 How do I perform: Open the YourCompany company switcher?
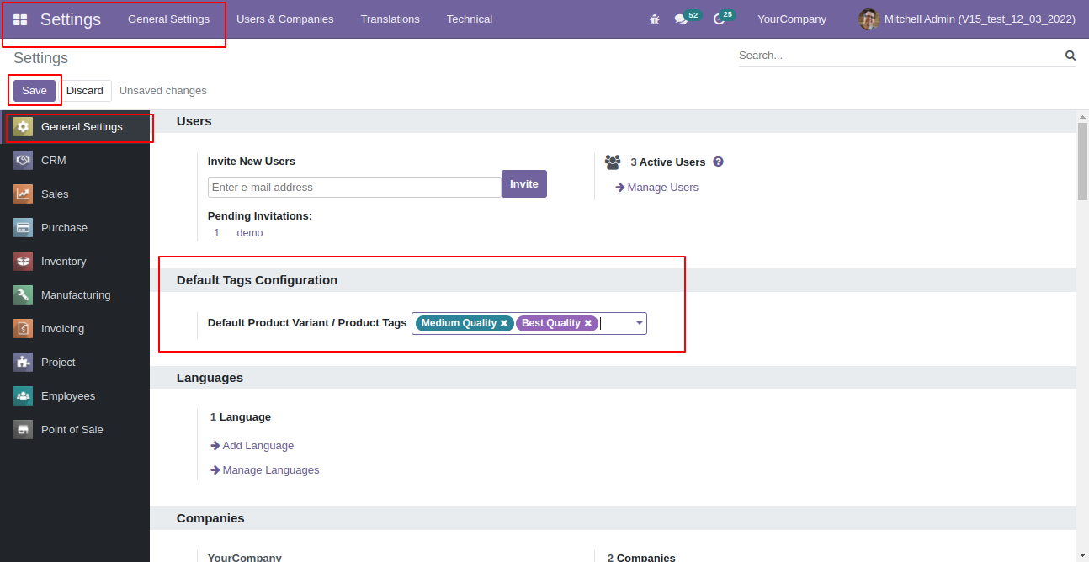point(792,19)
